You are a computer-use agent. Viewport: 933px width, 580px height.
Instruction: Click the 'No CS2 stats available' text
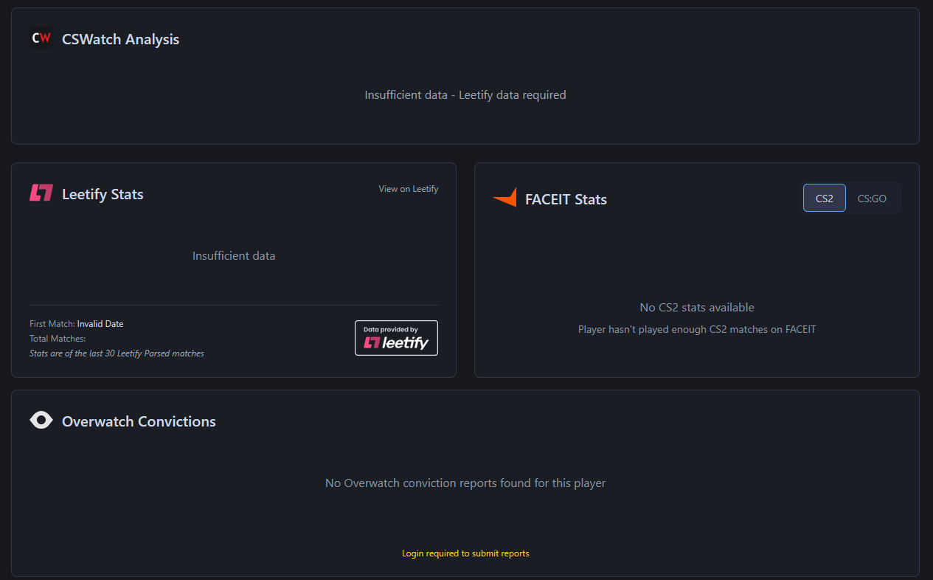click(697, 307)
